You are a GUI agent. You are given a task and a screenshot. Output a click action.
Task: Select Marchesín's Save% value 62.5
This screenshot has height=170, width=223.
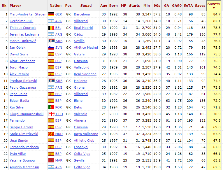coord(217,167)
